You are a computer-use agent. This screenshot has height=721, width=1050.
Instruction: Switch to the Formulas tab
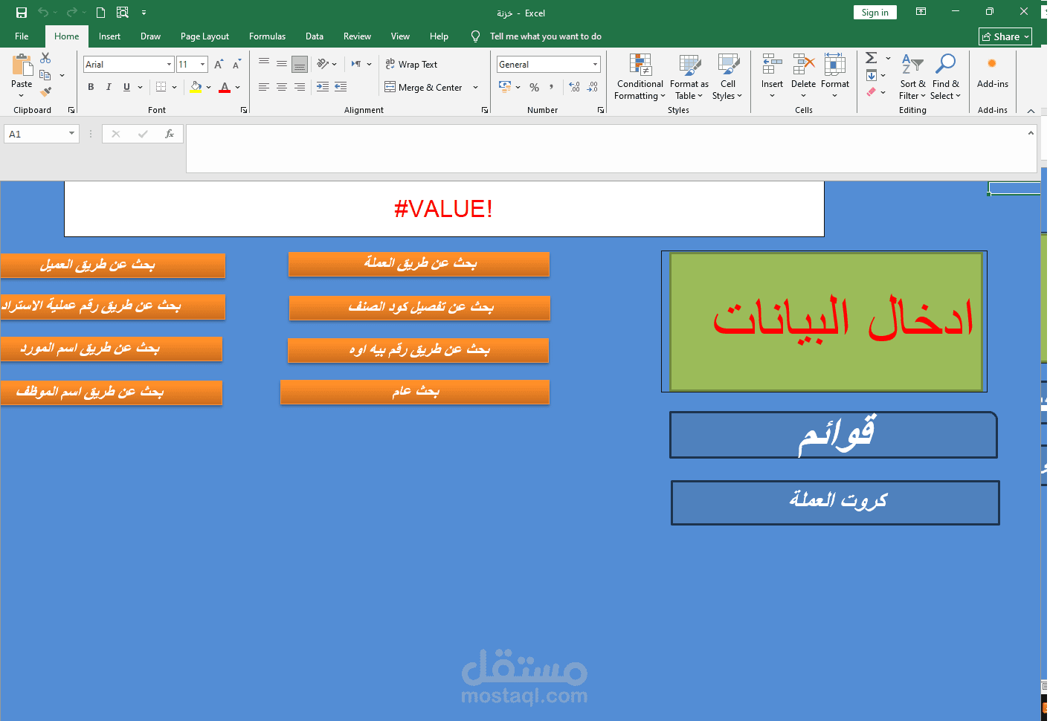[267, 36]
